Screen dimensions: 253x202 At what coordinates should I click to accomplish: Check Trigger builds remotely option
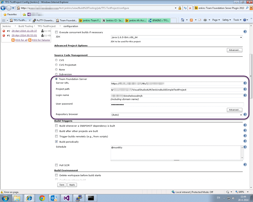56,136
